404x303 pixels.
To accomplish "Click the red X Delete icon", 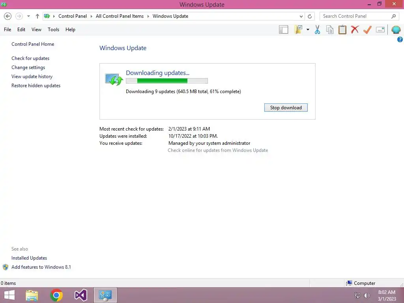I will tap(355, 29).
